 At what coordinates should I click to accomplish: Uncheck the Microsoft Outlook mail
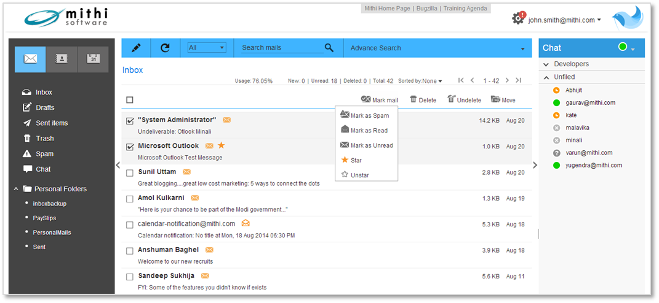(x=130, y=147)
